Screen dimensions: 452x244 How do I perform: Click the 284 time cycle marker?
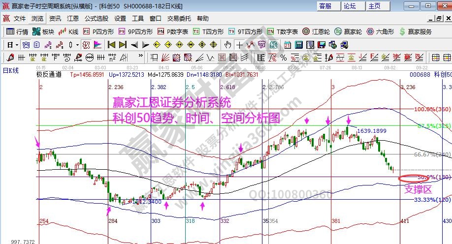pyautogui.click(x=113, y=221)
